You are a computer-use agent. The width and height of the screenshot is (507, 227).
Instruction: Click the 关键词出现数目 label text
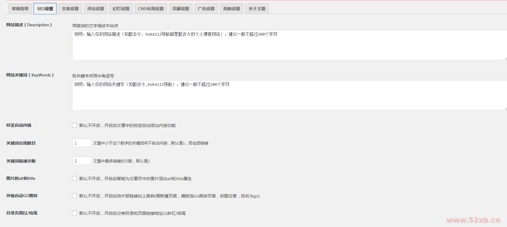[x=21, y=143]
